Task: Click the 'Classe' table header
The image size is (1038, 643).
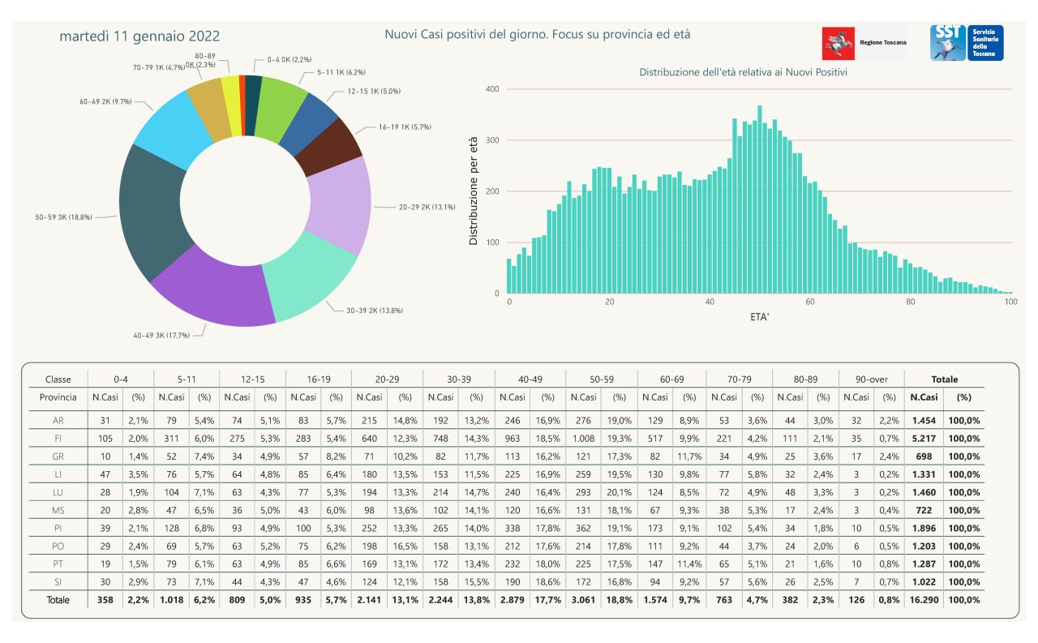Action: pos(58,379)
